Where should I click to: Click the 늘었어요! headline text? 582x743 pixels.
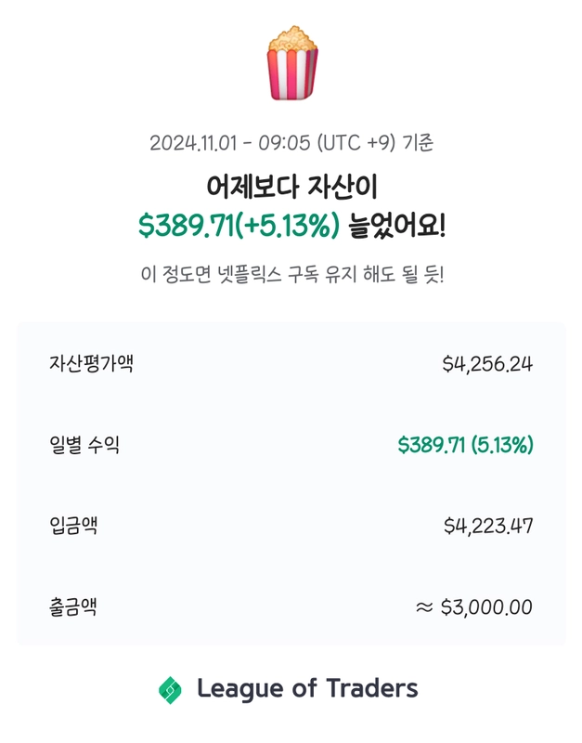(397, 225)
